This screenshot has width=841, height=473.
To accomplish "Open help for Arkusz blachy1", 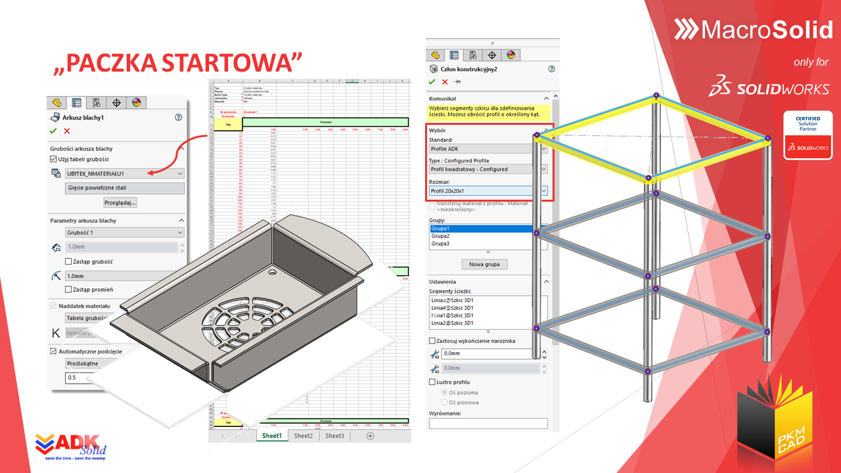I will 178,117.
